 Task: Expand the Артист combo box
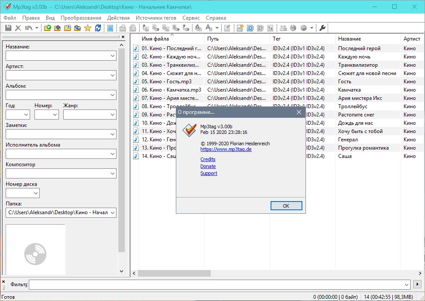tap(113, 75)
